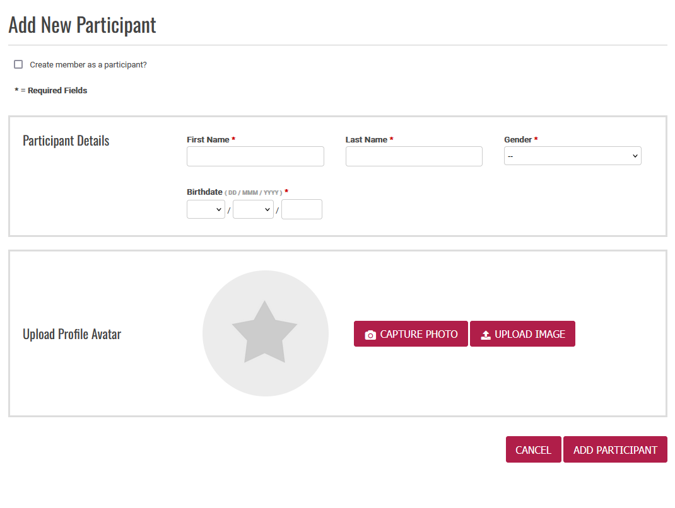Open the birthdate day dropdown
Viewport: 675px width, 508px height.
point(206,209)
